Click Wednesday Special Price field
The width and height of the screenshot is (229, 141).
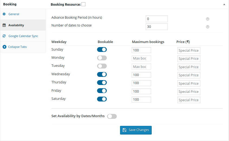tap(189, 75)
